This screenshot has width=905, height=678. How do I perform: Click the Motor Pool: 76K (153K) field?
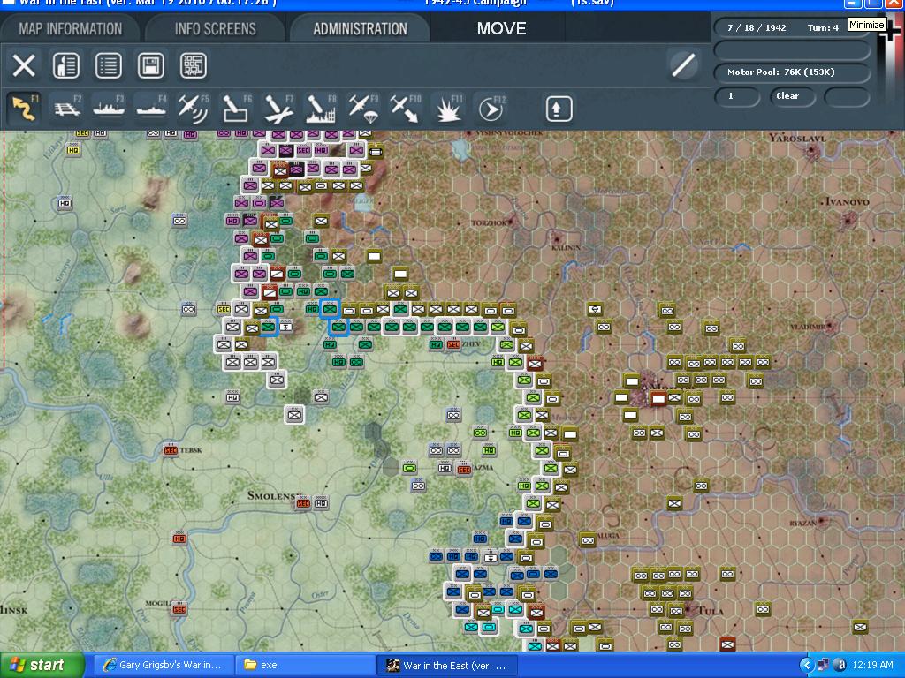click(792, 72)
